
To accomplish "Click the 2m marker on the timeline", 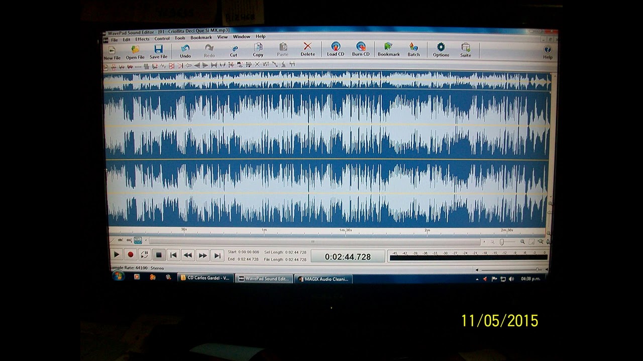I will pos(427,230).
